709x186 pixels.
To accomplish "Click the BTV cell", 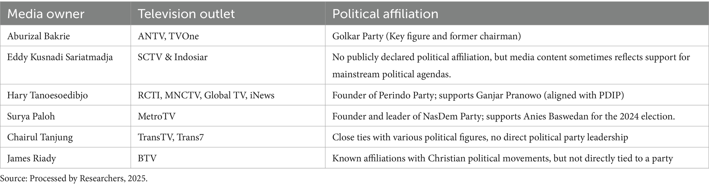I will tap(147, 158).
